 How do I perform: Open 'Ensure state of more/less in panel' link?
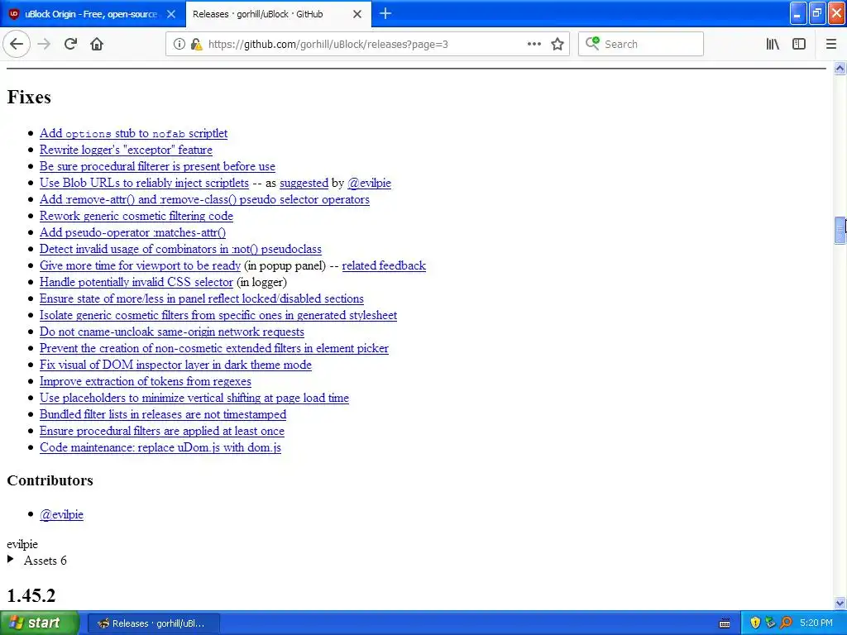(202, 298)
